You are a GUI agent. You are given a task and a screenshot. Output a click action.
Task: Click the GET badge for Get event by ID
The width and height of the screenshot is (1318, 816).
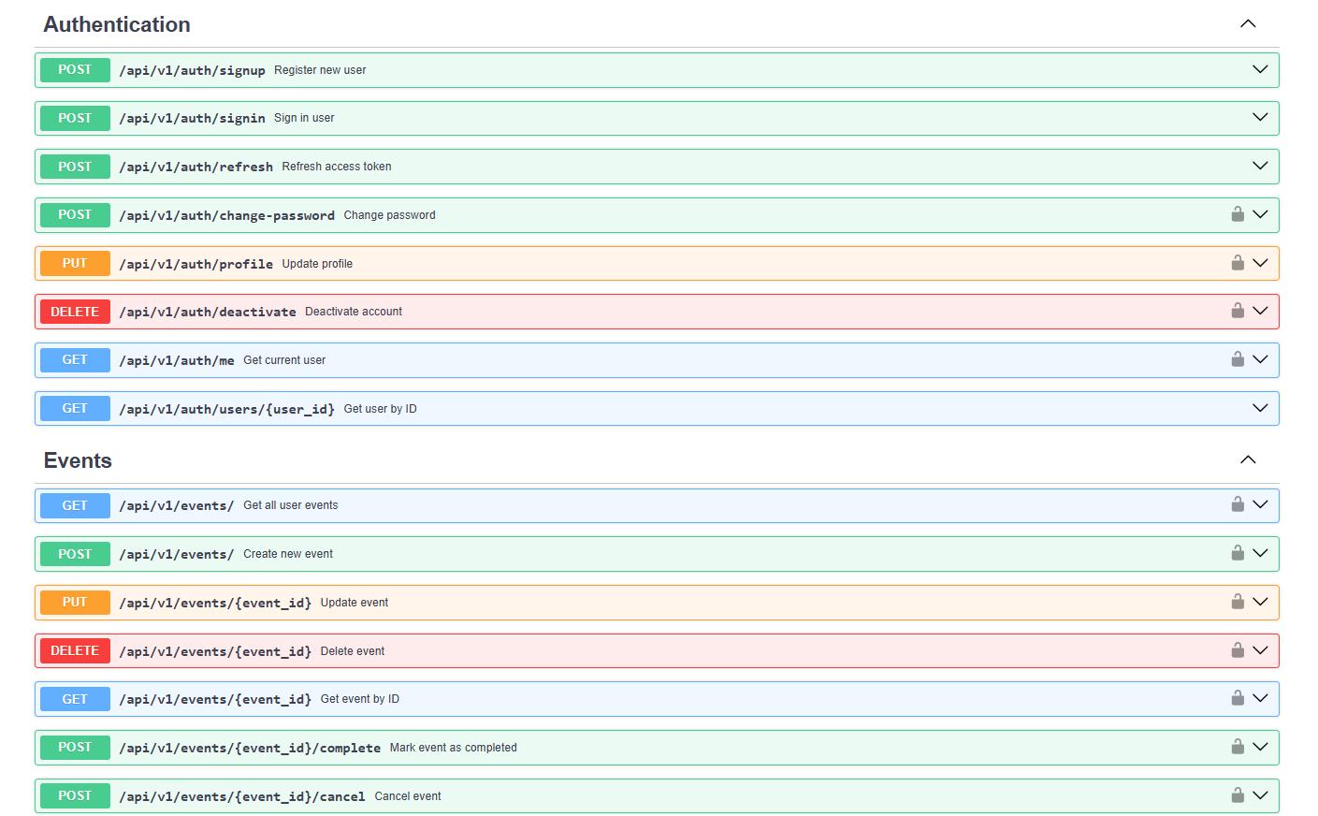tap(75, 699)
